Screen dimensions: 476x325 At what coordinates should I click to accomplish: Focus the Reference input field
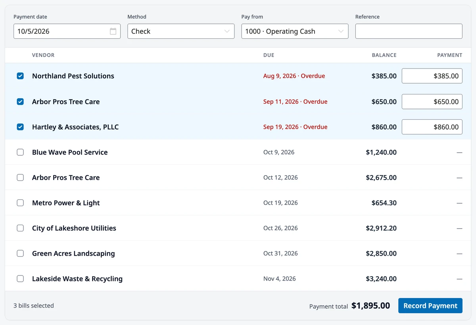coord(409,31)
